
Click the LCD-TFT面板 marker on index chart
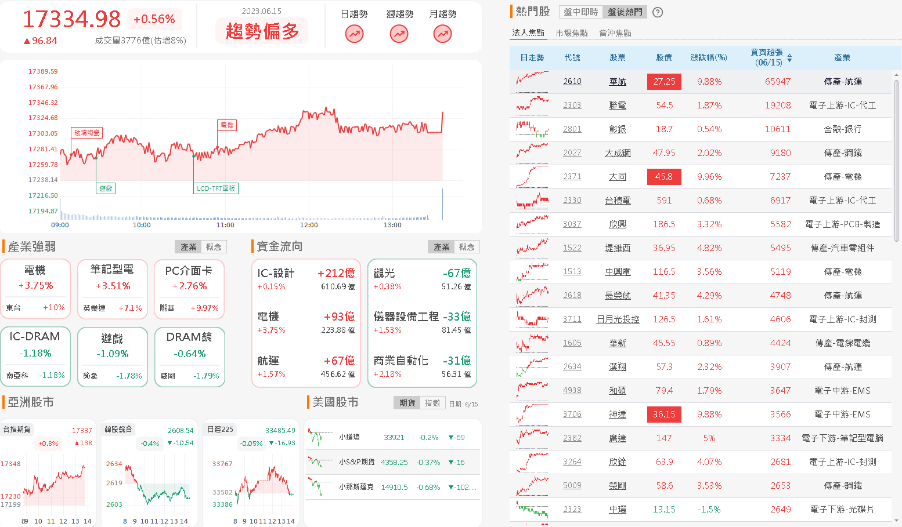click(x=216, y=188)
